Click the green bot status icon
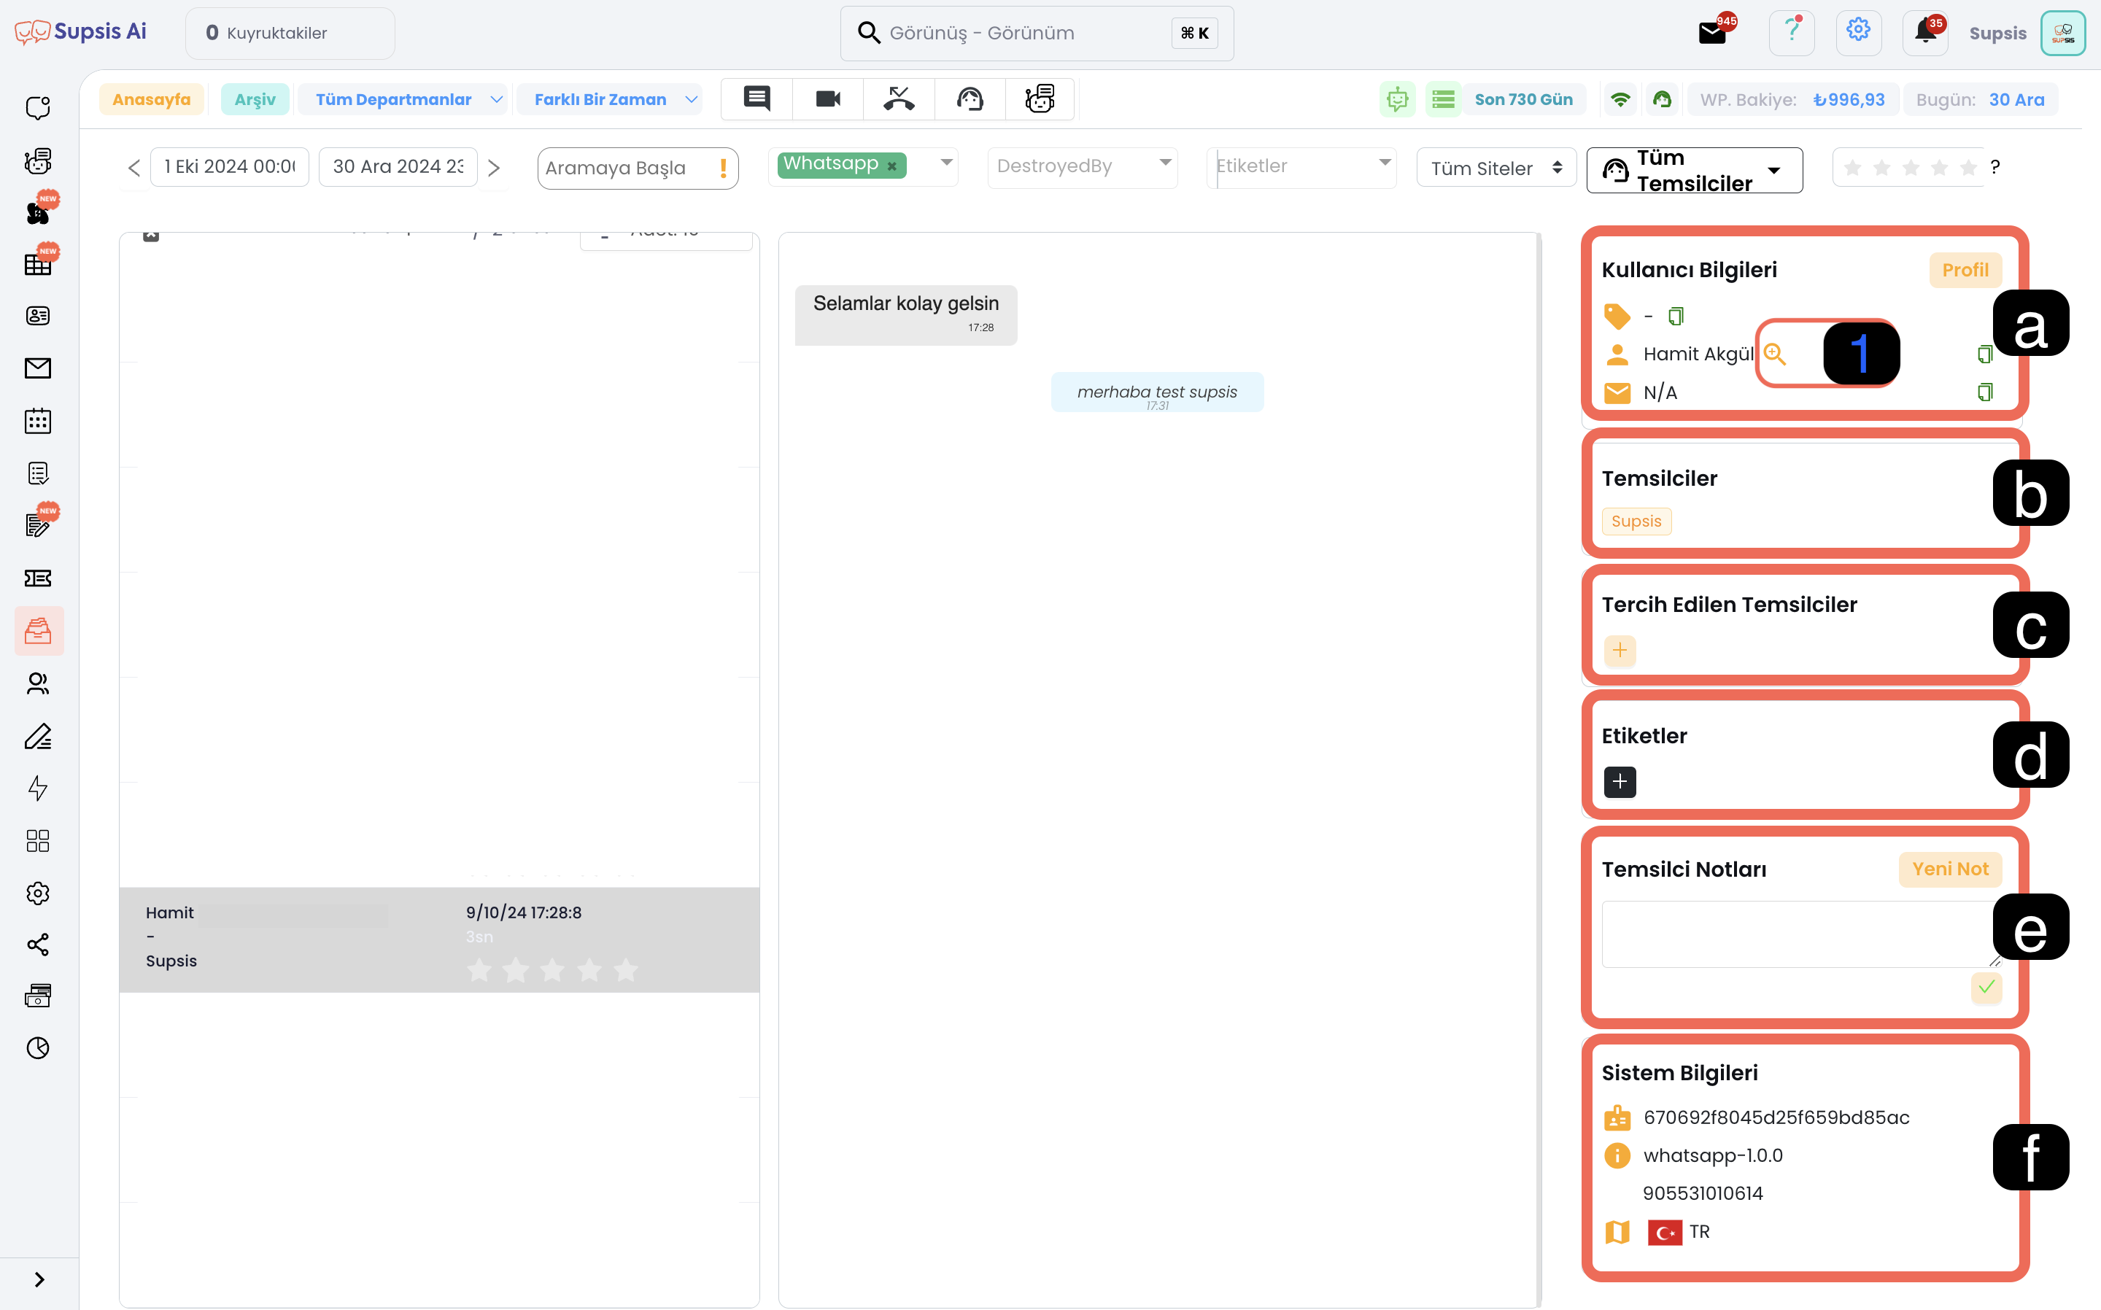The image size is (2101, 1310). pyautogui.click(x=1396, y=100)
